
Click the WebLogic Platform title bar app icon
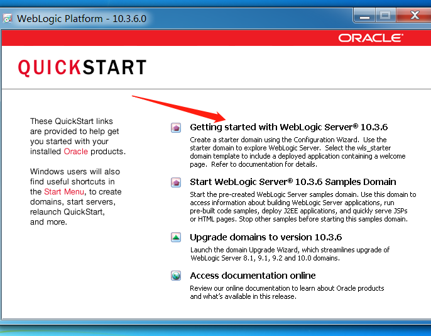8,18
